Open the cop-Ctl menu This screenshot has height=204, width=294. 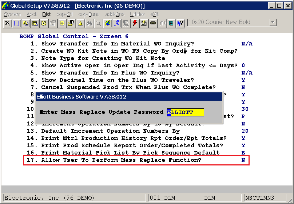pos(65,15)
